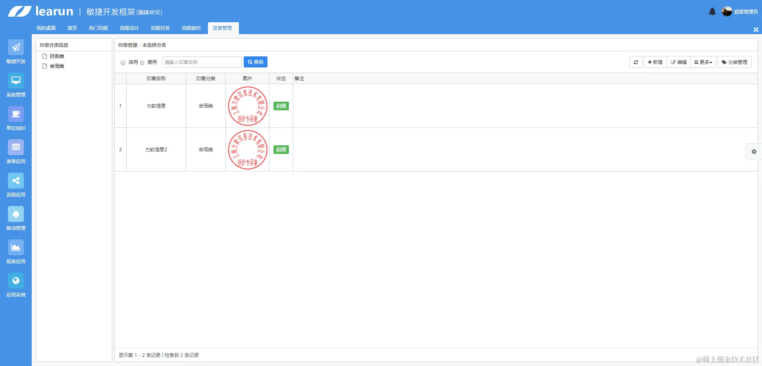
Task: Switch to the 首页 tab
Action: click(72, 28)
